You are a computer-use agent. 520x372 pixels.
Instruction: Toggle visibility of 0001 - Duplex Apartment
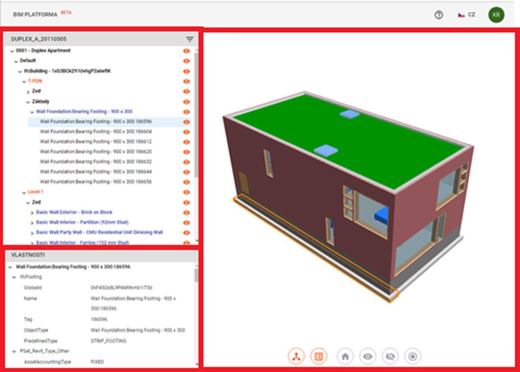tap(187, 51)
